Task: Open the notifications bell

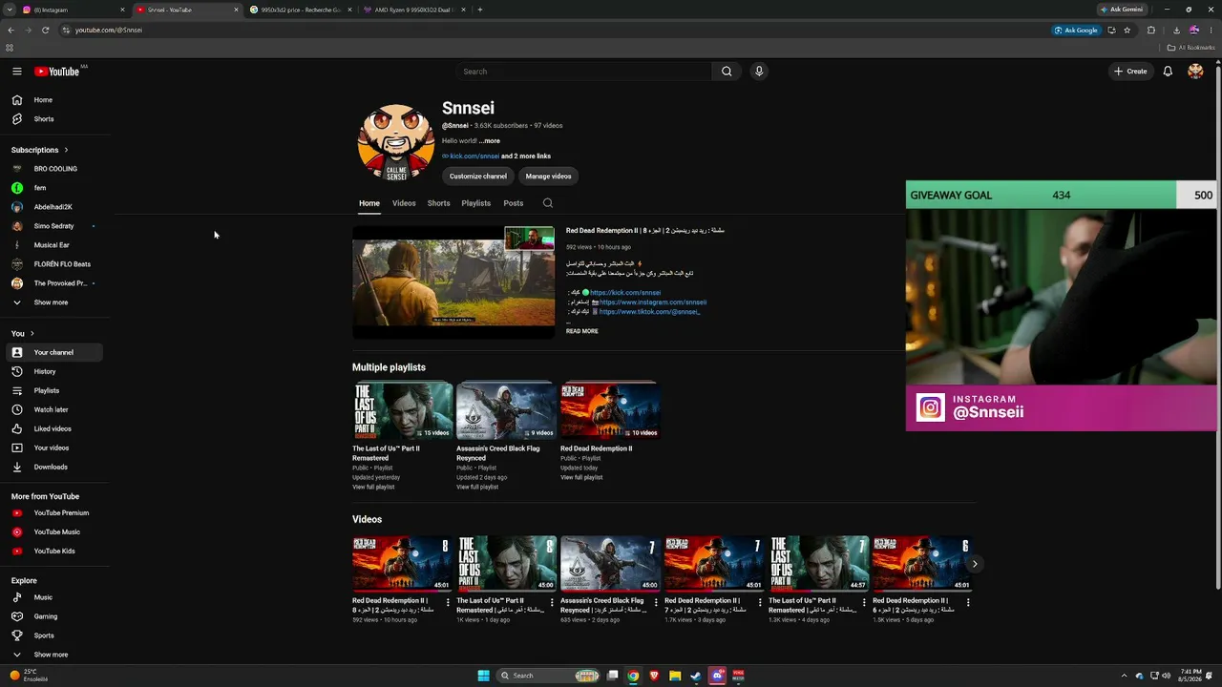Action: pyautogui.click(x=1168, y=72)
